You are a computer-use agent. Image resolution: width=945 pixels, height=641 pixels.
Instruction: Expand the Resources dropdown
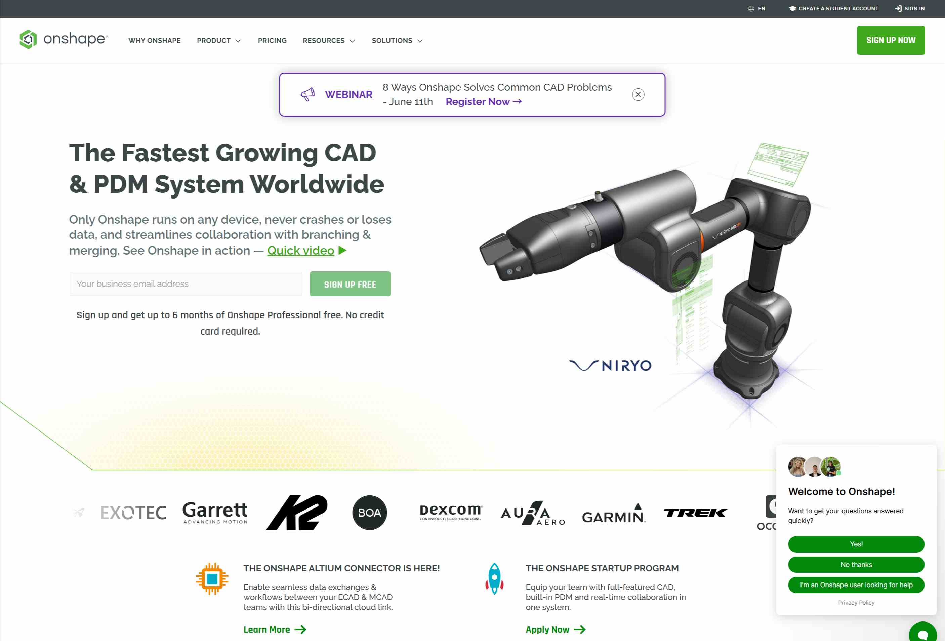pyautogui.click(x=329, y=41)
